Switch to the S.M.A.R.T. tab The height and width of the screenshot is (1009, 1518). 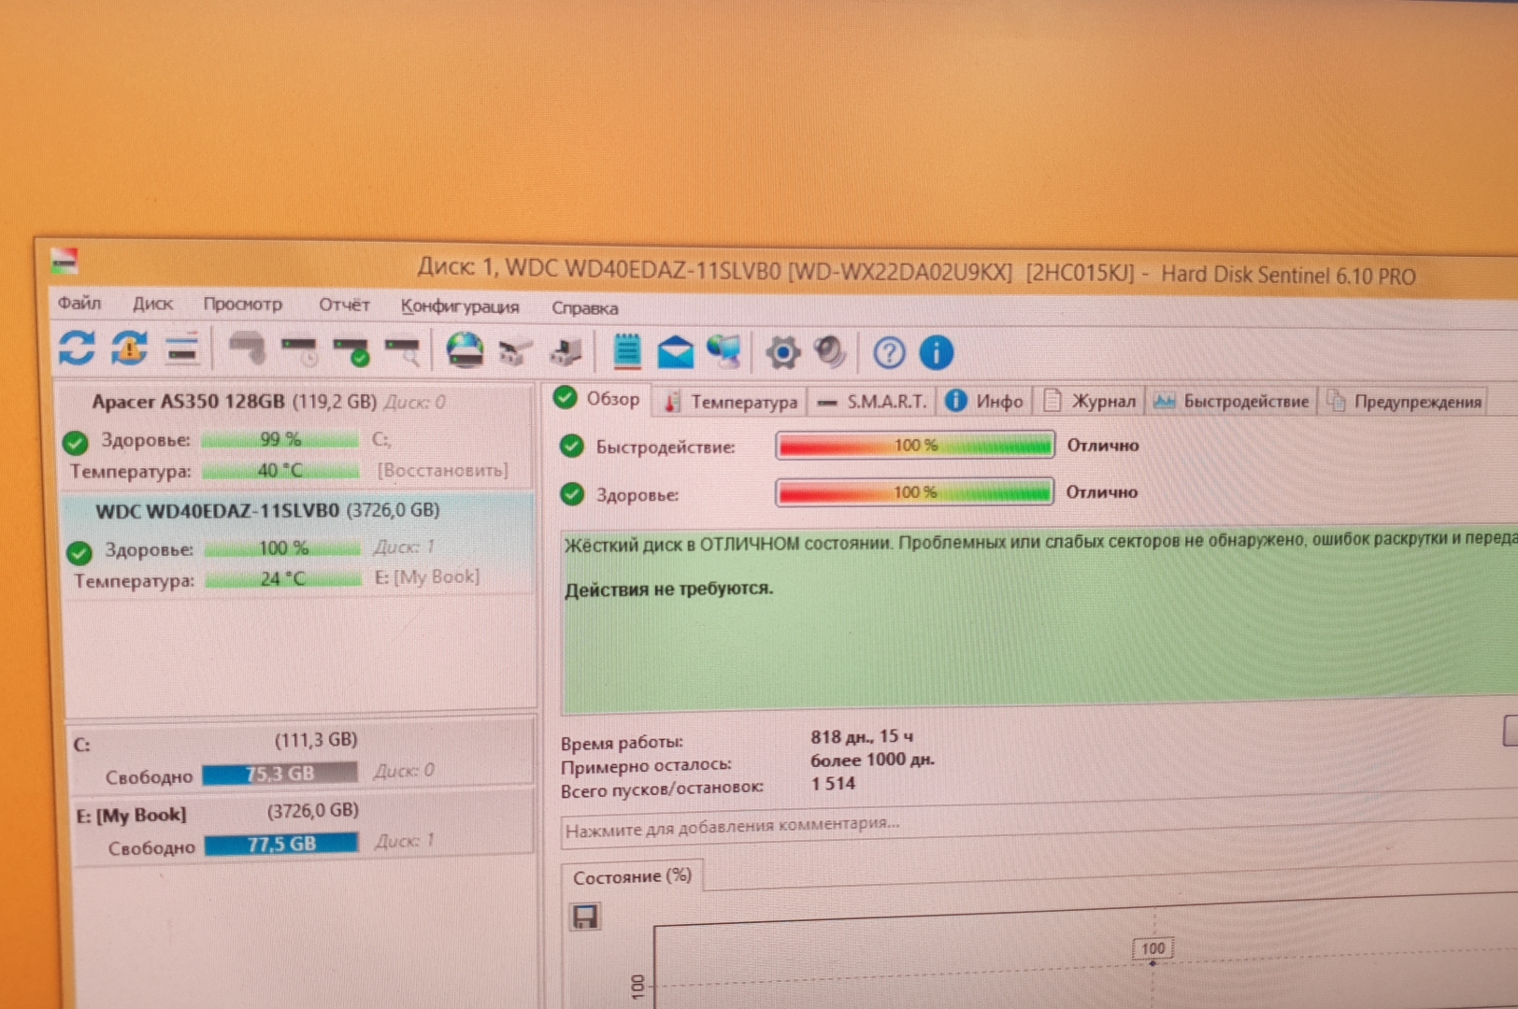[x=870, y=402]
